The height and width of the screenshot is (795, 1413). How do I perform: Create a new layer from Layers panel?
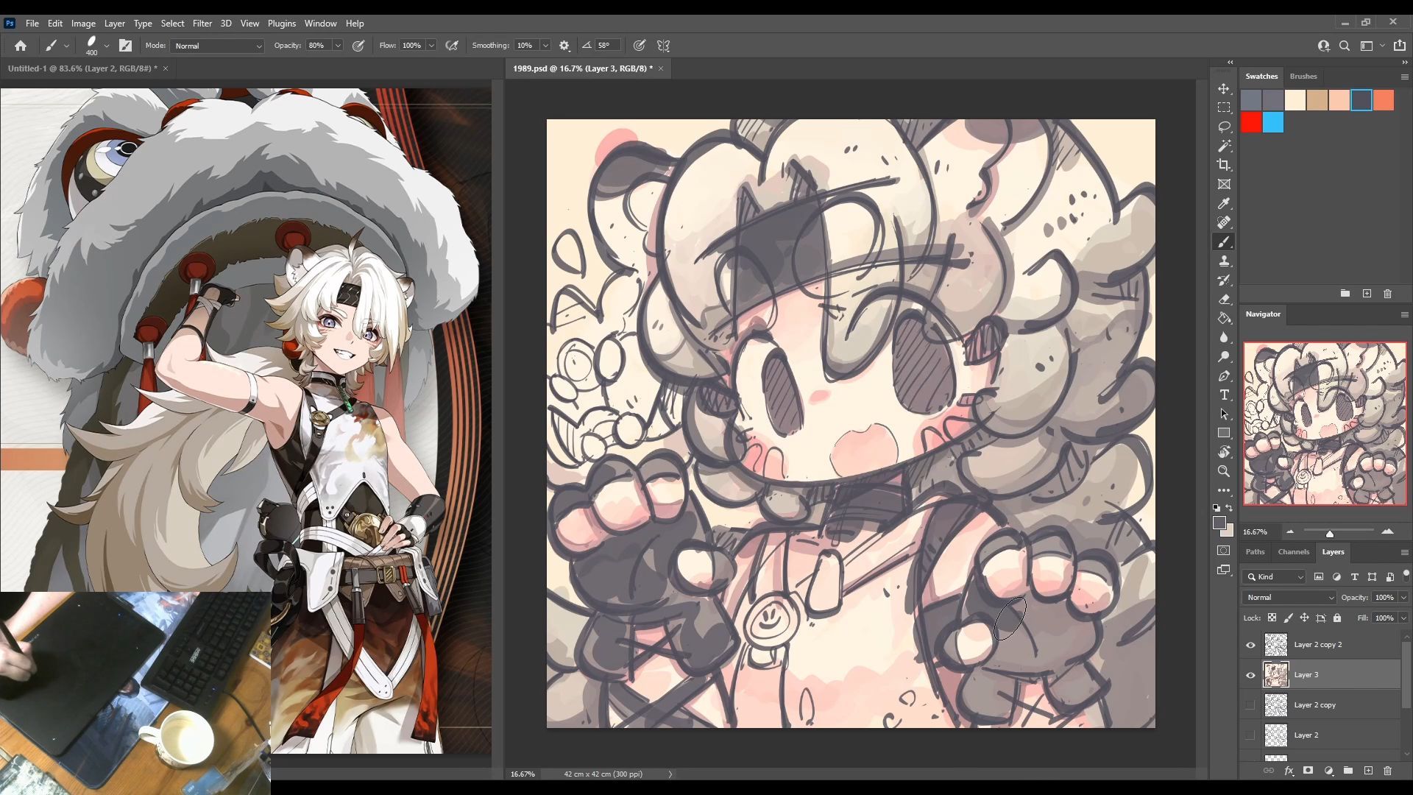point(1368,771)
